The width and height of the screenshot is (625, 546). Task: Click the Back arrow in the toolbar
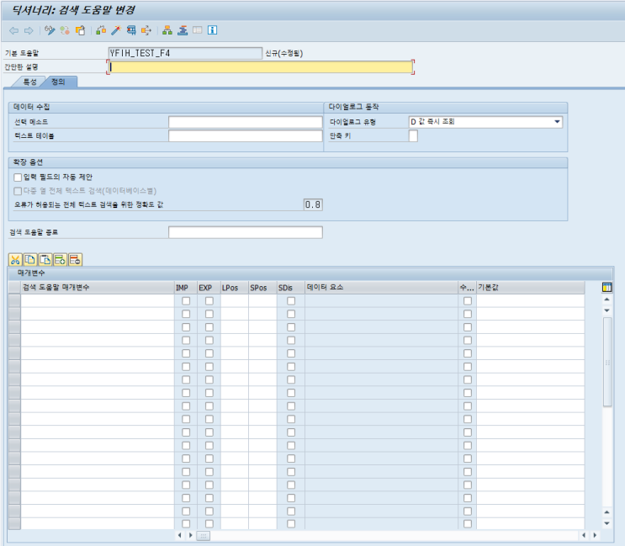(x=14, y=30)
